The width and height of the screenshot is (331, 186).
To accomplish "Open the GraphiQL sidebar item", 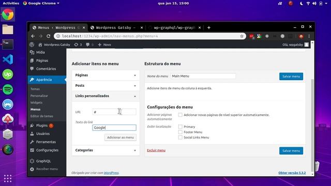I will [43, 161].
